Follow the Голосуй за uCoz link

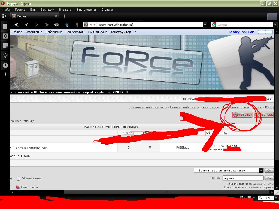[x=241, y=32]
